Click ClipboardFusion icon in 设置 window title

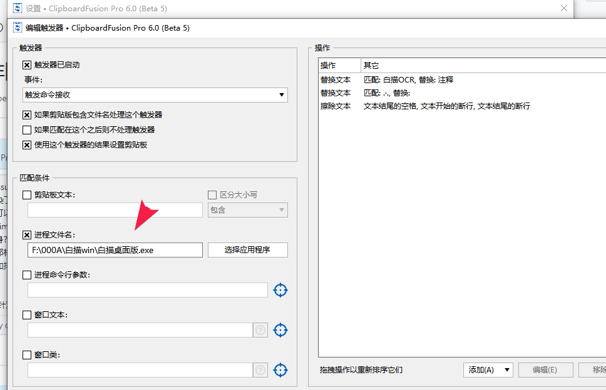pos(18,8)
